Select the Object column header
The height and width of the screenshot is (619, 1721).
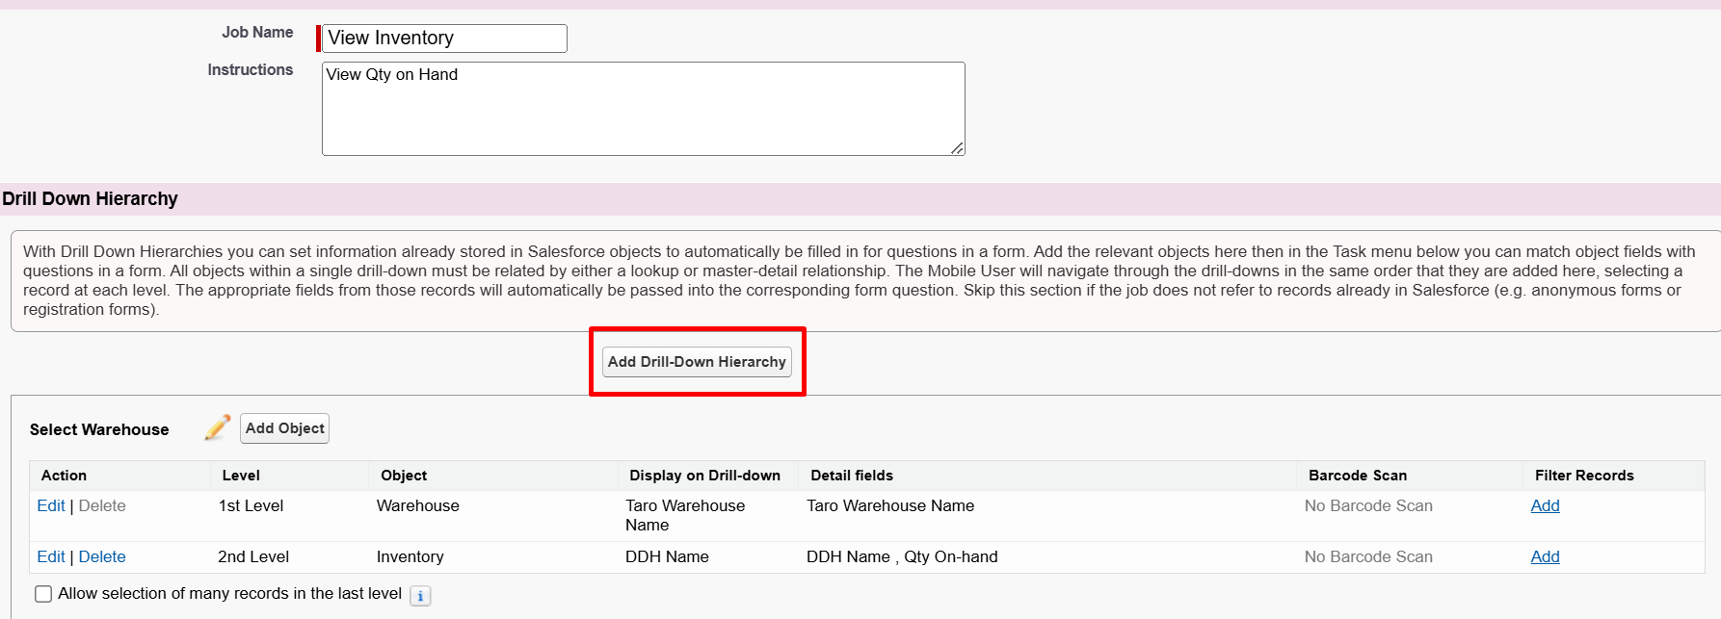404,476
